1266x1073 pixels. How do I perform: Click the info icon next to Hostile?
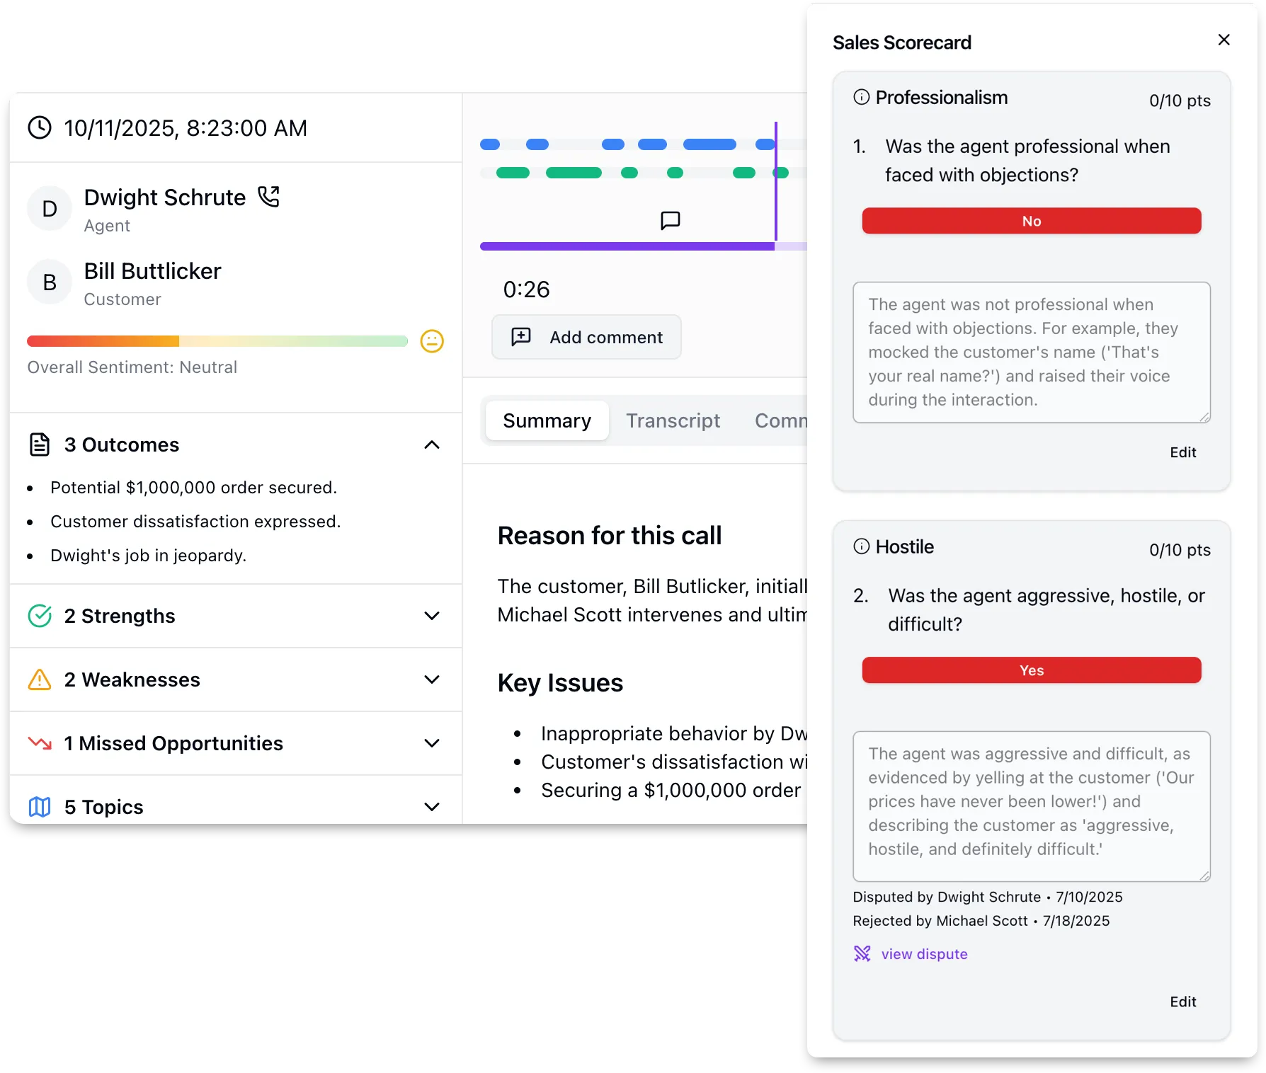tap(861, 546)
